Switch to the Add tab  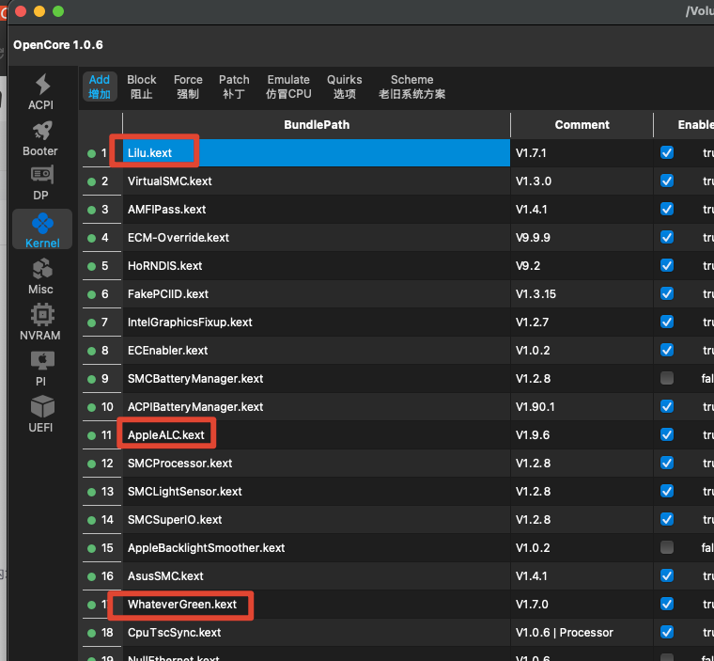(100, 87)
